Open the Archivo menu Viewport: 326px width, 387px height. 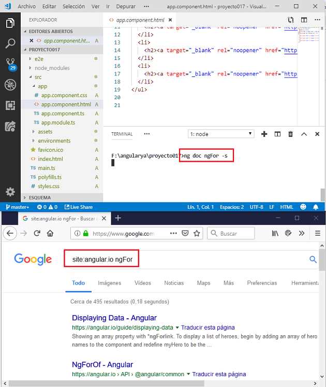pos(27,6)
